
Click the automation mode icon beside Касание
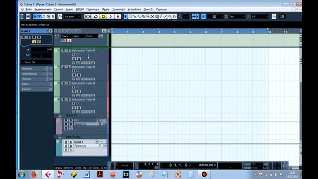60,16
